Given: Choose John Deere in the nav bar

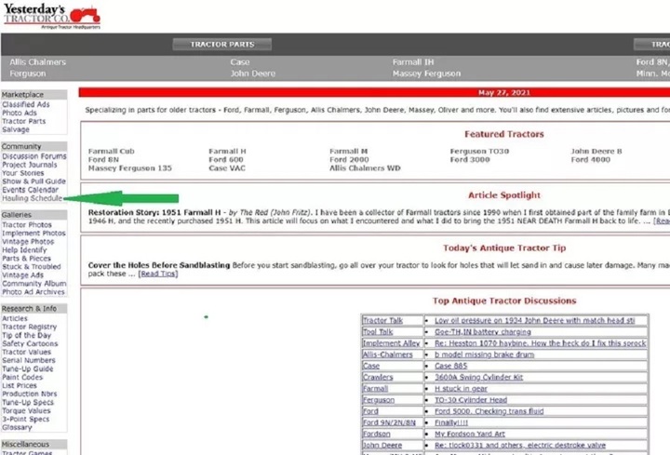Looking at the screenshot, I should tap(253, 74).
